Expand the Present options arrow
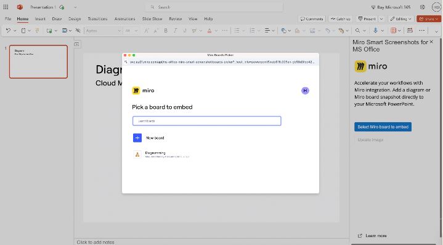Viewport: 443px width, 245px height. click(381, 19)
